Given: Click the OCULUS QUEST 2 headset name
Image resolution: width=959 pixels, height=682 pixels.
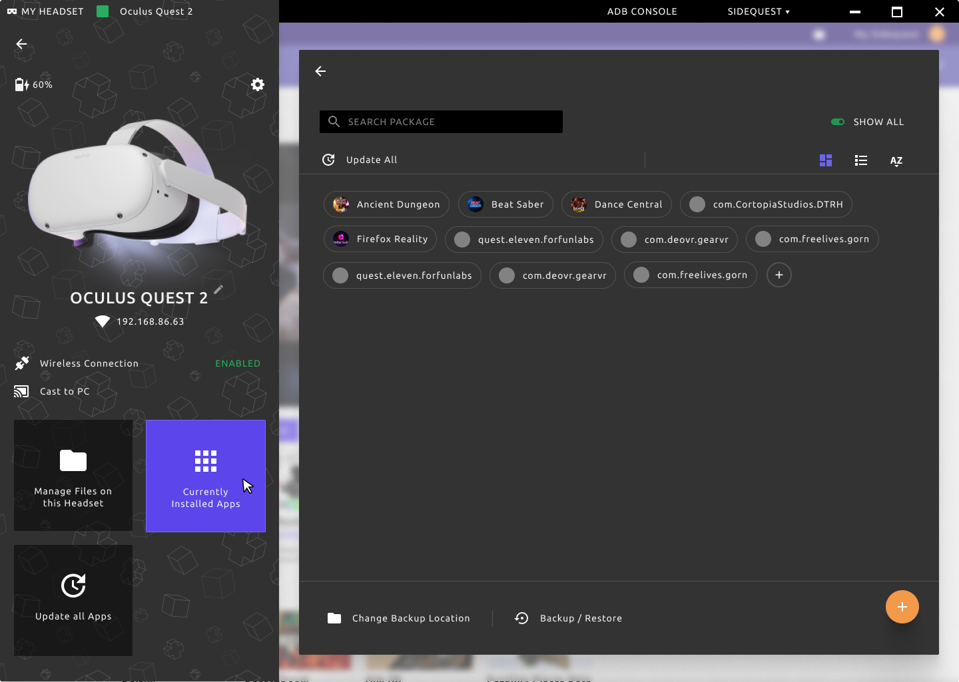Looking at the screenshot, I should 139,298.
